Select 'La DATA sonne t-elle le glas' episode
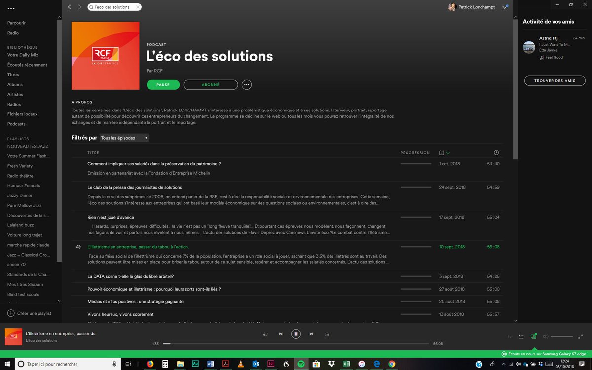This screenshot has height=370, width=592. [130, 276]
